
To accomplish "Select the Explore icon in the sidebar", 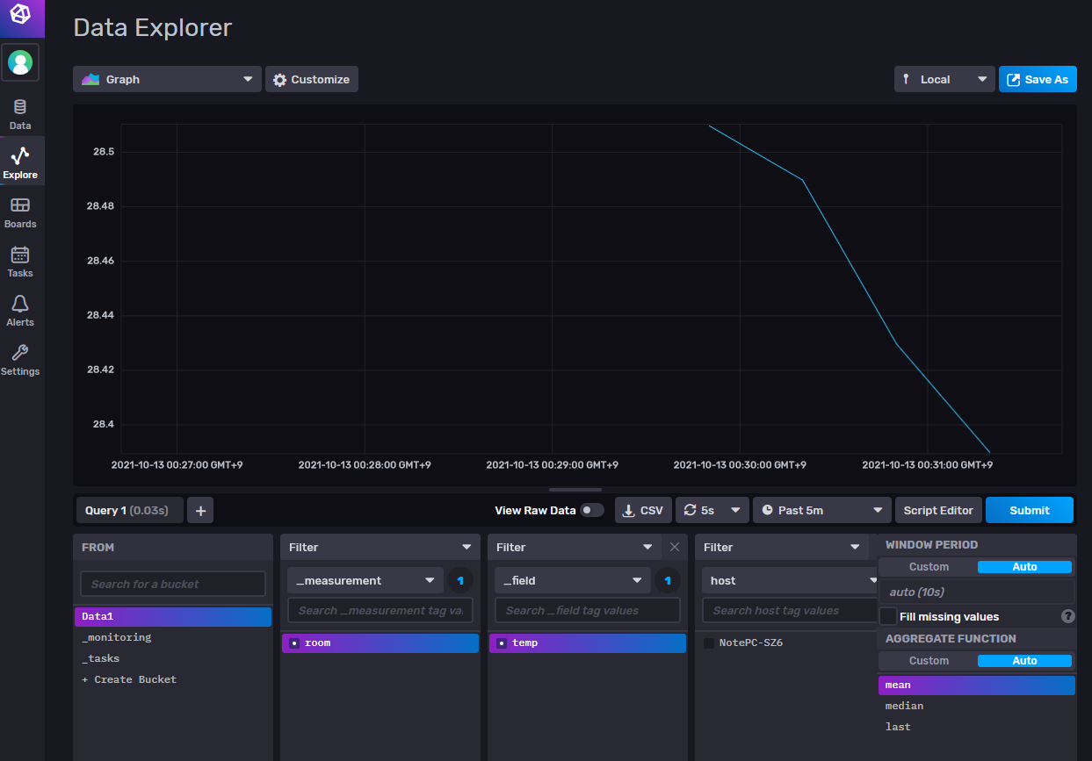I will [x=19, y=162].
